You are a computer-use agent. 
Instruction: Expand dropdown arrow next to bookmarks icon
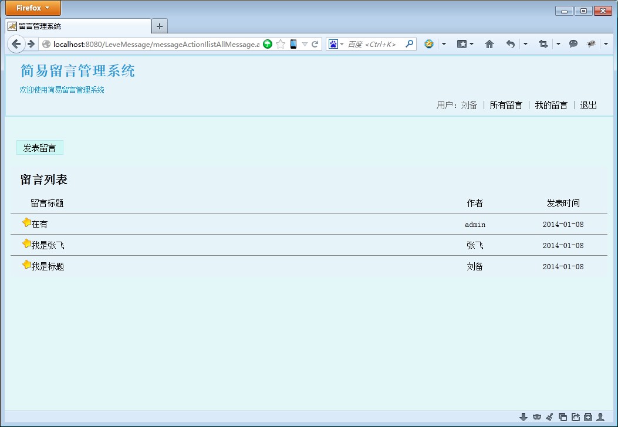click(472, 44)
